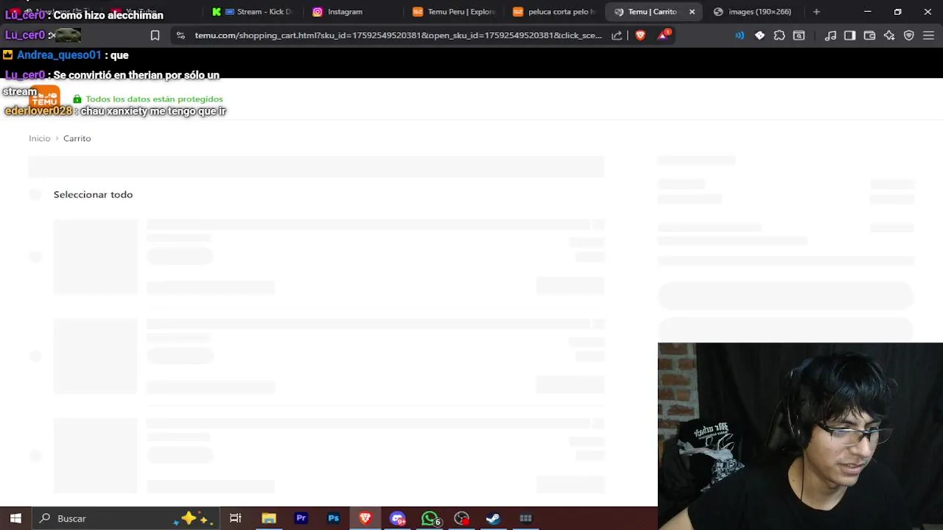Open Adobe Premiere Pro from taskbar
Image resolution: width=943 pixels, height=530 pixels.
301,518
